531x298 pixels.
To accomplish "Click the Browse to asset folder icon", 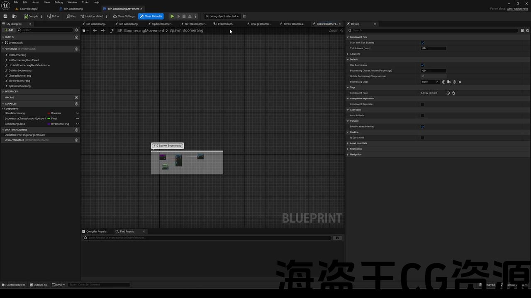I will 449,82.
